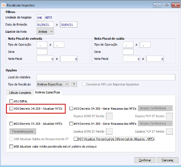Select the Rotinas Específicas tab
Image resolution: width=181 pixels, height=167 pixels.
(47, 92)
